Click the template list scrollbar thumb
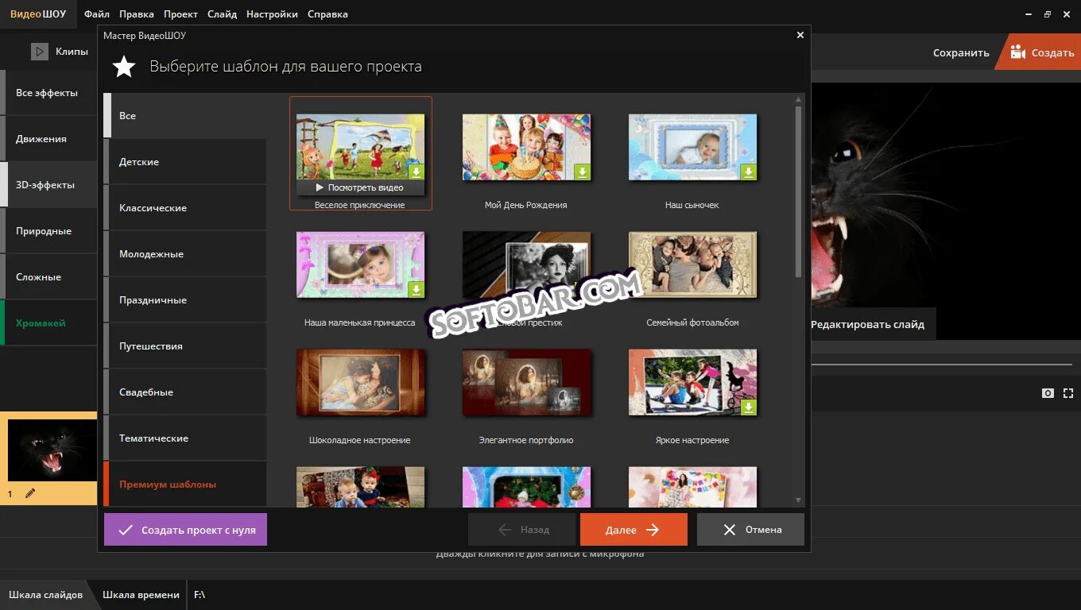 [x=798, y=191]
